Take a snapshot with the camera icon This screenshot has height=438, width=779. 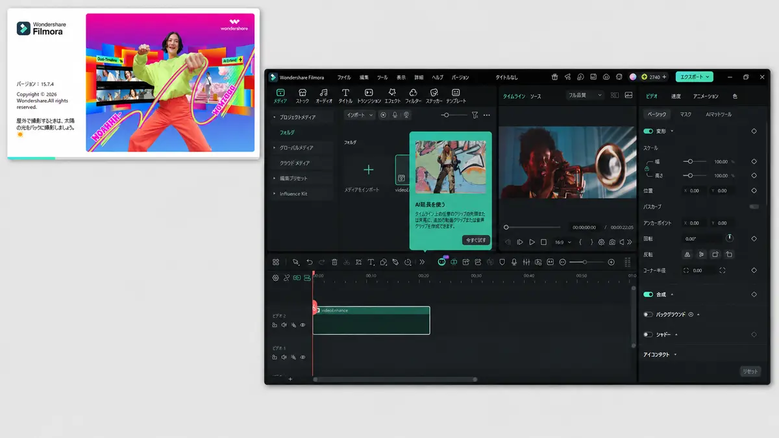point(612,242)
